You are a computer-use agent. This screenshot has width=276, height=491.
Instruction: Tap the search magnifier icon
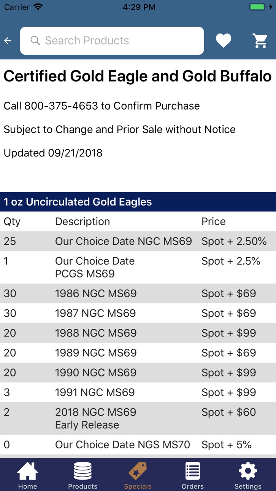(x=35, y=41)
